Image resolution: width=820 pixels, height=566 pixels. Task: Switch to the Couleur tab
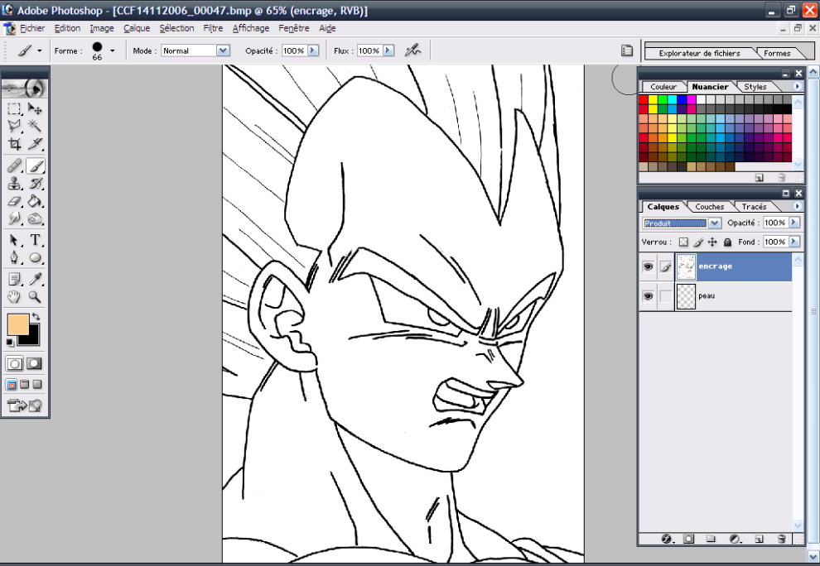coord(663,87)
